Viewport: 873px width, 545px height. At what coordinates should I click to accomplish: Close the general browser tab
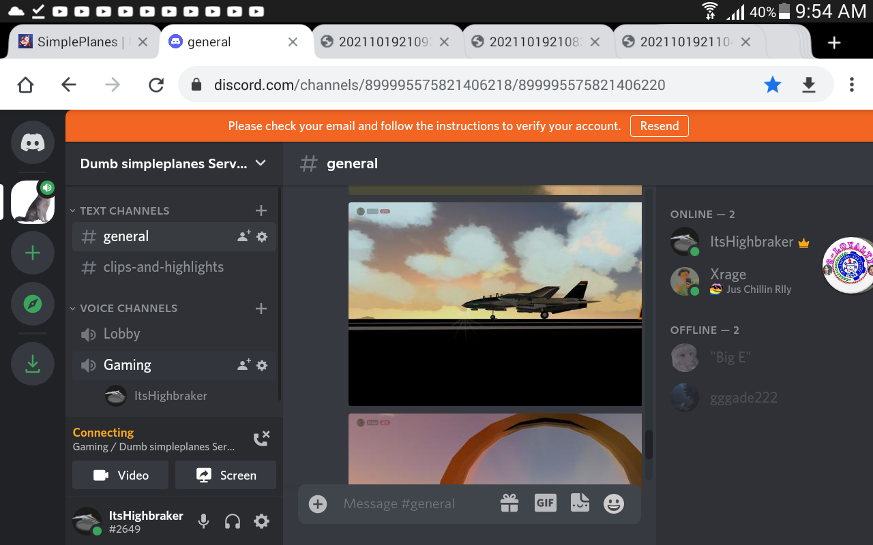click(293, 42)
